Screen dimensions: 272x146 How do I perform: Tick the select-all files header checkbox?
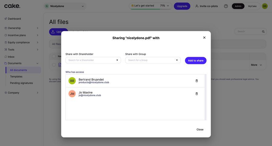pos(54,56)
